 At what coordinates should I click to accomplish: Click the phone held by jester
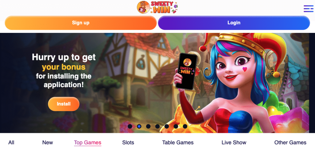(186, 71)
